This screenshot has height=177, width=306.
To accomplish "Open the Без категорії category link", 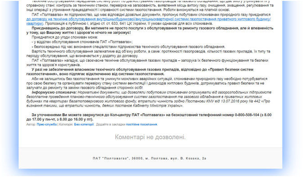I will pyautogui.click(x=84, y=124).
